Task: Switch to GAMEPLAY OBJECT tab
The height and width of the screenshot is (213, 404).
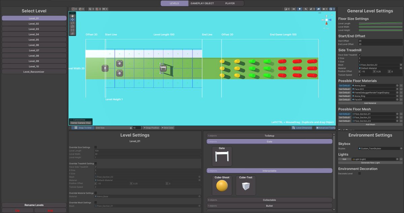Action: coord(202,3)
